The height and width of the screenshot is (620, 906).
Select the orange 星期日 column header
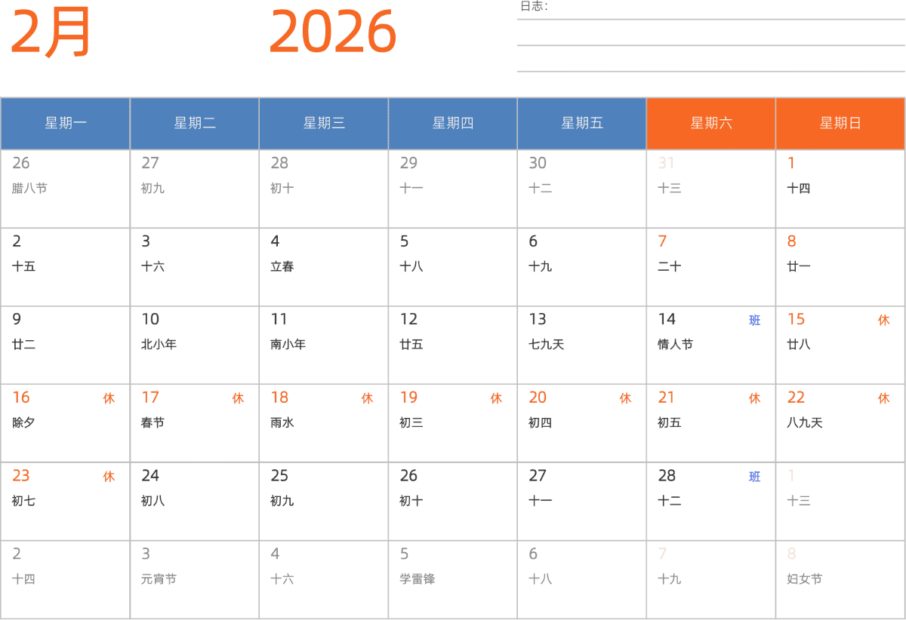(840, 123)
